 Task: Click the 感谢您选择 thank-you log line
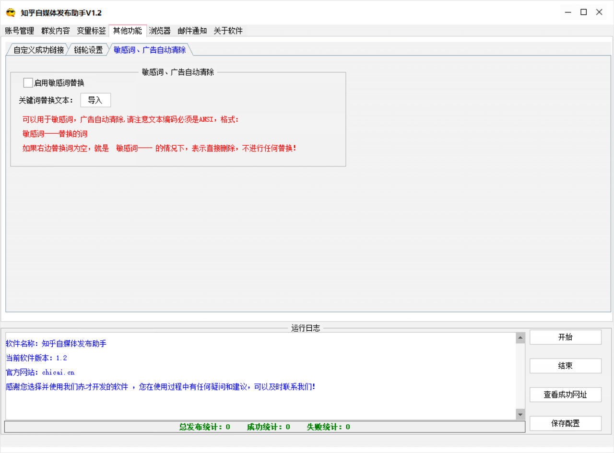[x=161, y=387]
